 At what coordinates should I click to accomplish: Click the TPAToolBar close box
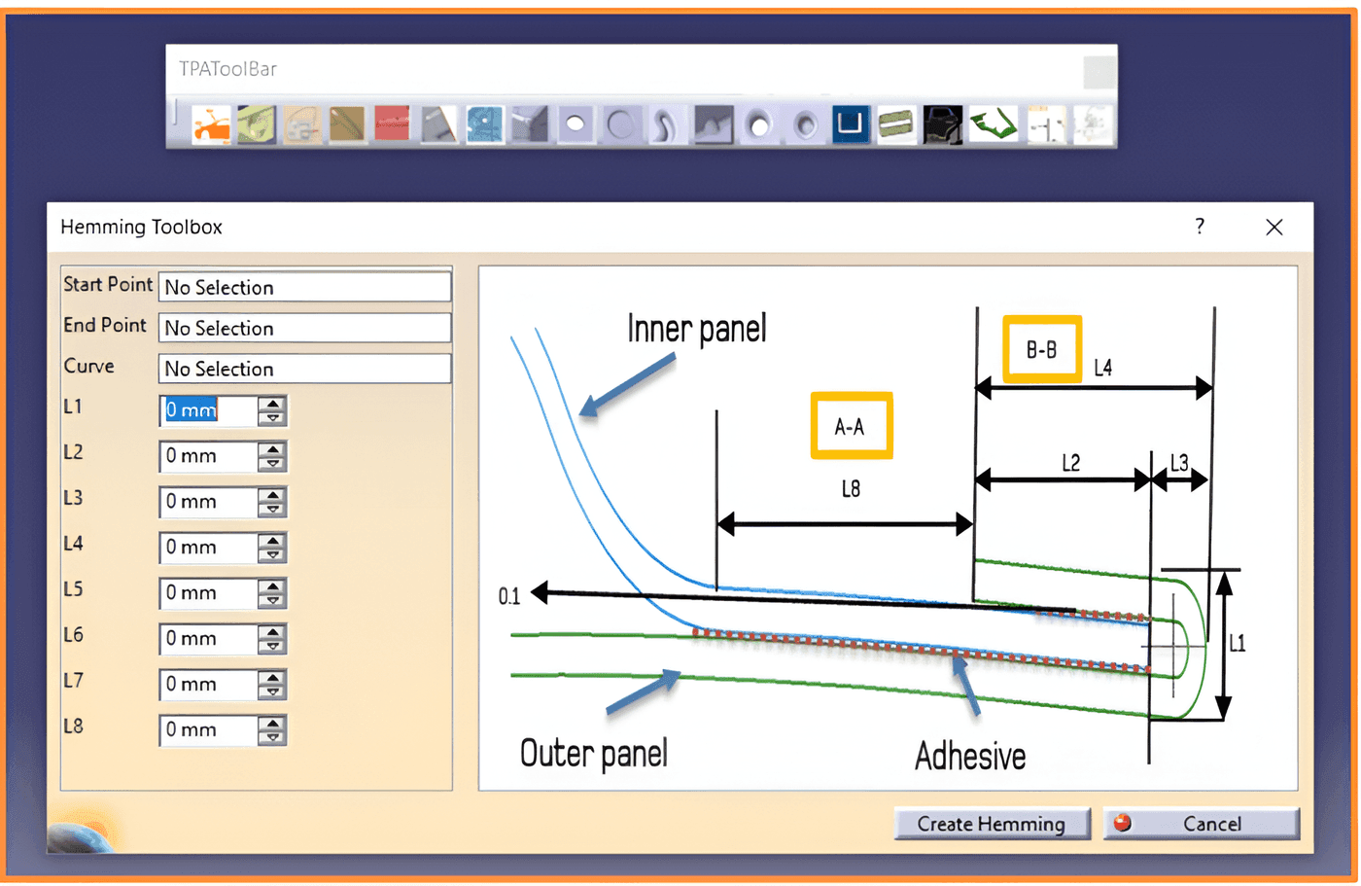(1099, 71)
